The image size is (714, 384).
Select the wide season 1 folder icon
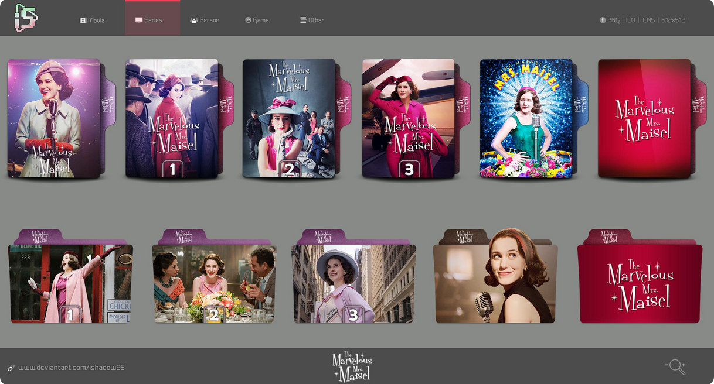pyautogui.click(x=71, y=276)
